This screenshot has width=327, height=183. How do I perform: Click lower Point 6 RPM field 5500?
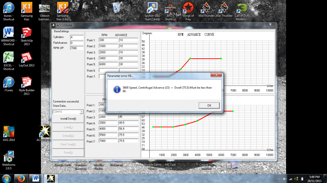108,135
